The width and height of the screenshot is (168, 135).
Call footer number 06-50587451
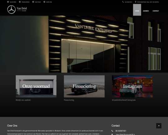pyautogui.click(x=121, y=131)
